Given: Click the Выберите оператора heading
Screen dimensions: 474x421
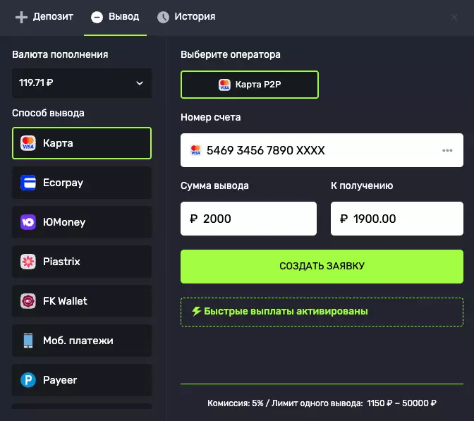Looking at the screenshot, I should pos(231,55).
